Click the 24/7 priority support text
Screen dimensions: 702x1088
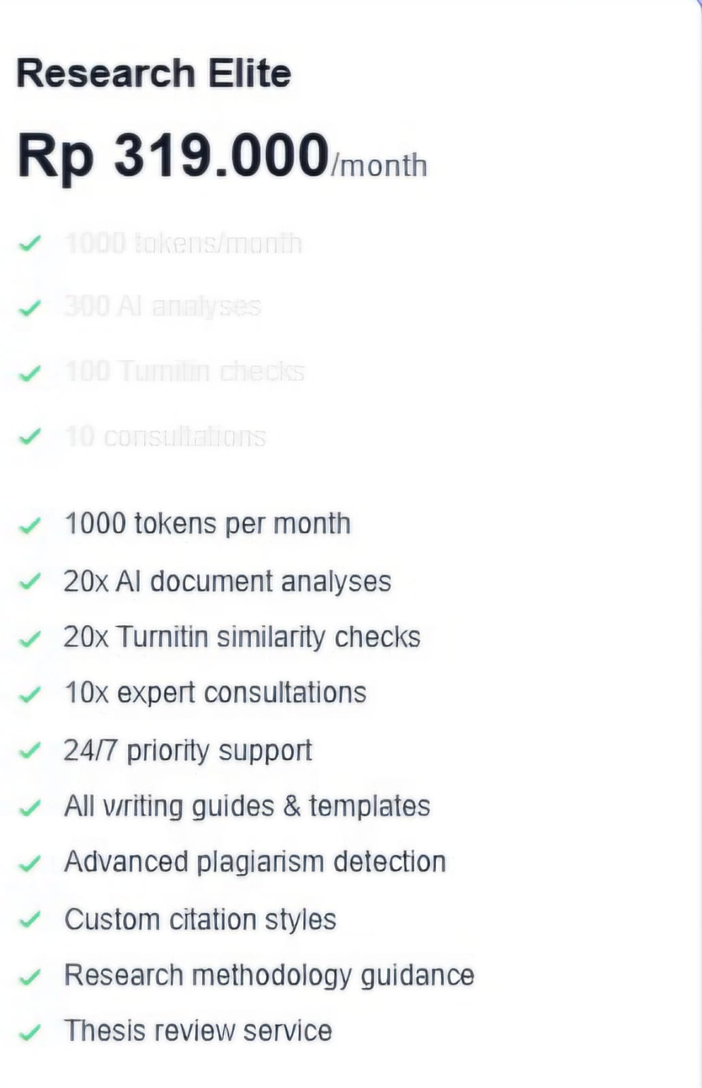click(x=188, y=751)
